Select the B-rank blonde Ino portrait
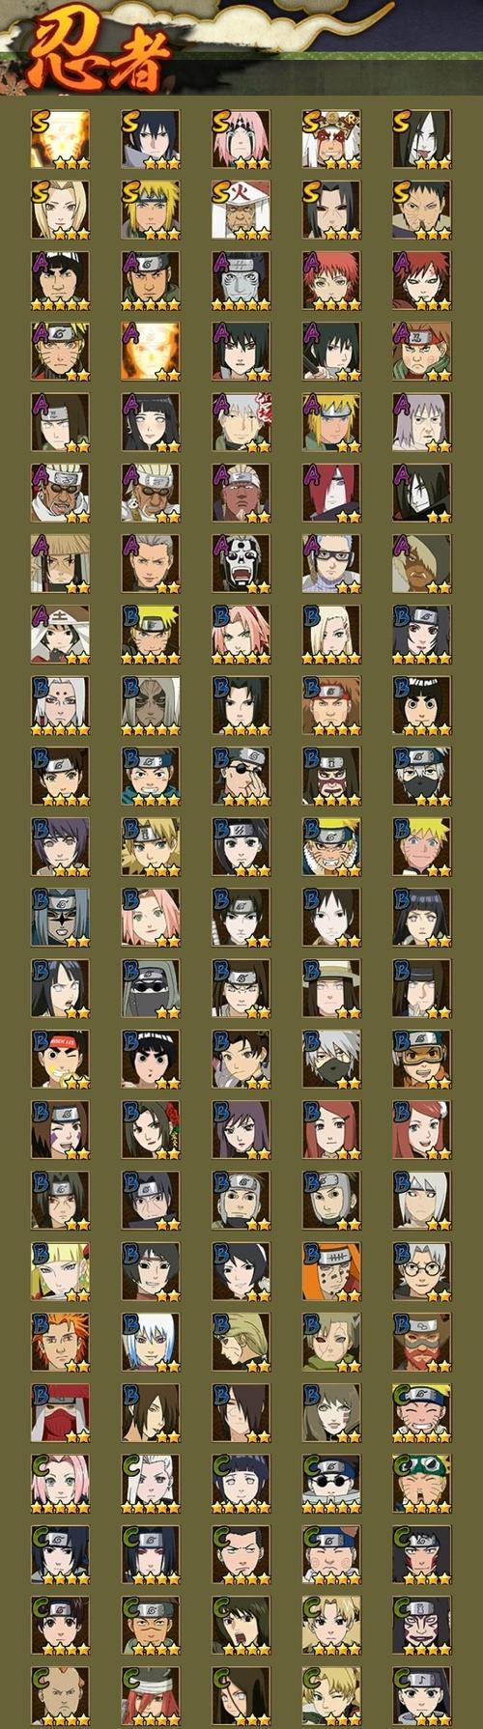 pyautogui.click(x=331, y=635)
